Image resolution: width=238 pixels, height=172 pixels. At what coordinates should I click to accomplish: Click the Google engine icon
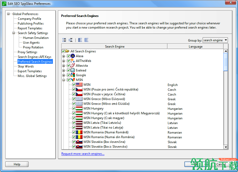(73, 75)
